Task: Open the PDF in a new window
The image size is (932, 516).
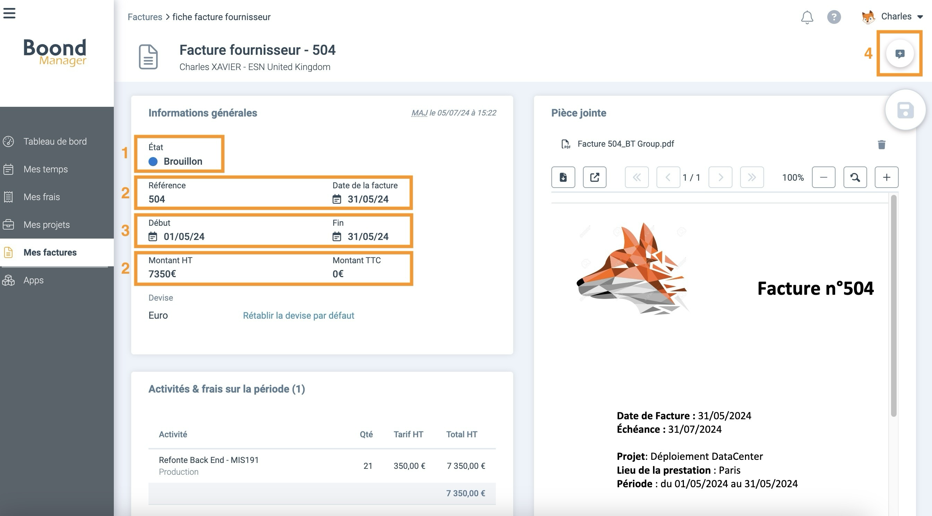Action: 594,177
